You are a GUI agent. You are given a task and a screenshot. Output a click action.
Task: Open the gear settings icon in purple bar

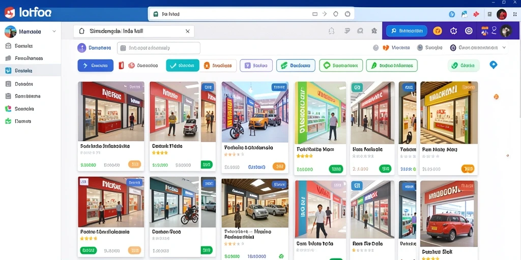coord(453,31)
